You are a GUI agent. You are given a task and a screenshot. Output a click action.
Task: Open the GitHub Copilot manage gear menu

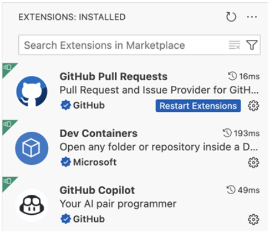coord(253,219)
